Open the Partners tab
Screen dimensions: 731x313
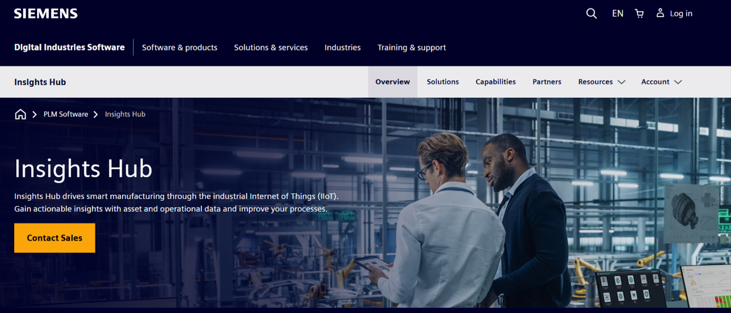coord(547,82)
